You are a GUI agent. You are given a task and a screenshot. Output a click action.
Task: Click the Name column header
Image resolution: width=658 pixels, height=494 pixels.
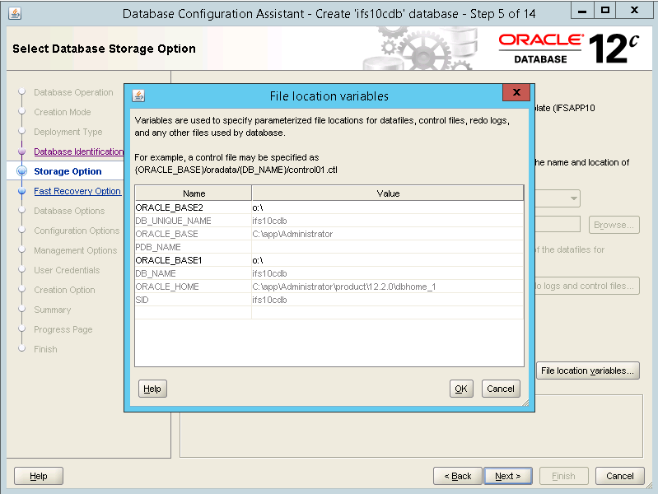point(194,193)
